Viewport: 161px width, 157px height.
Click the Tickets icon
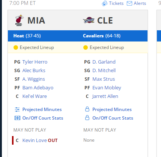coord(105,3)
